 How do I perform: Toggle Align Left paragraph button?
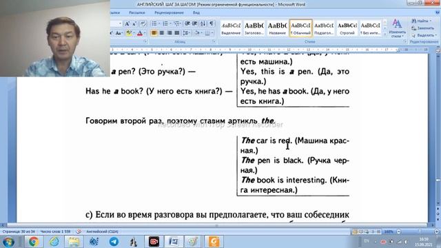click(154, 33)
